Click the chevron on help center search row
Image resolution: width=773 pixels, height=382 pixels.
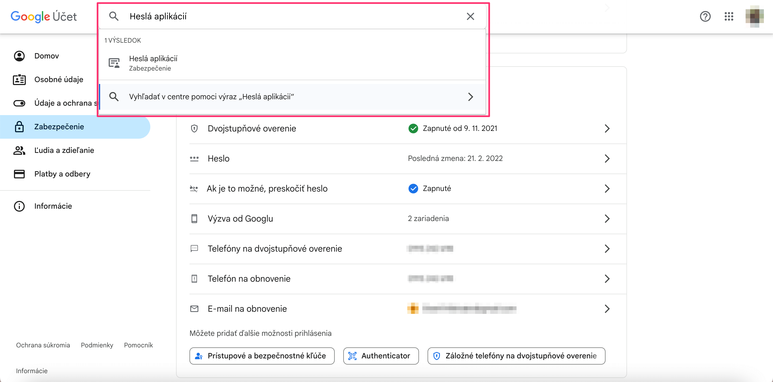[470, 97]
